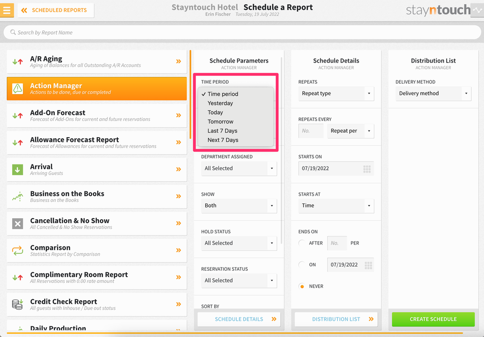
Task: Click the Complimentary Room Report arrows icon
Action: click(x=17, y=278)
